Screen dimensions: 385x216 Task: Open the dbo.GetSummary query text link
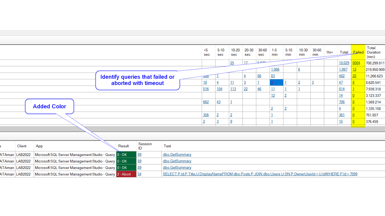coord(177,154)
